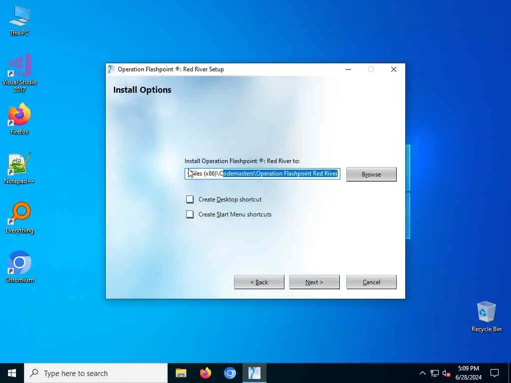Click 'Install Operation Flashpoint ®: Red River to:' label

(x=242, y=161)
